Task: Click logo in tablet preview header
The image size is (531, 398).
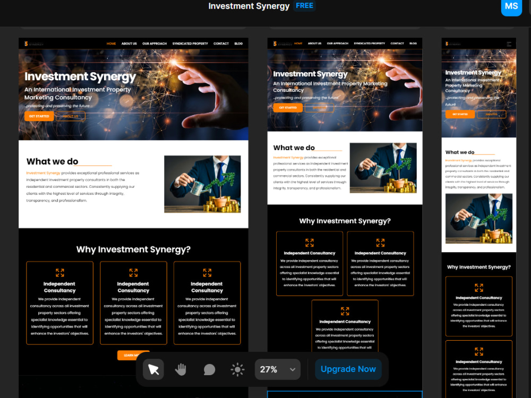Action: point(282,44)
